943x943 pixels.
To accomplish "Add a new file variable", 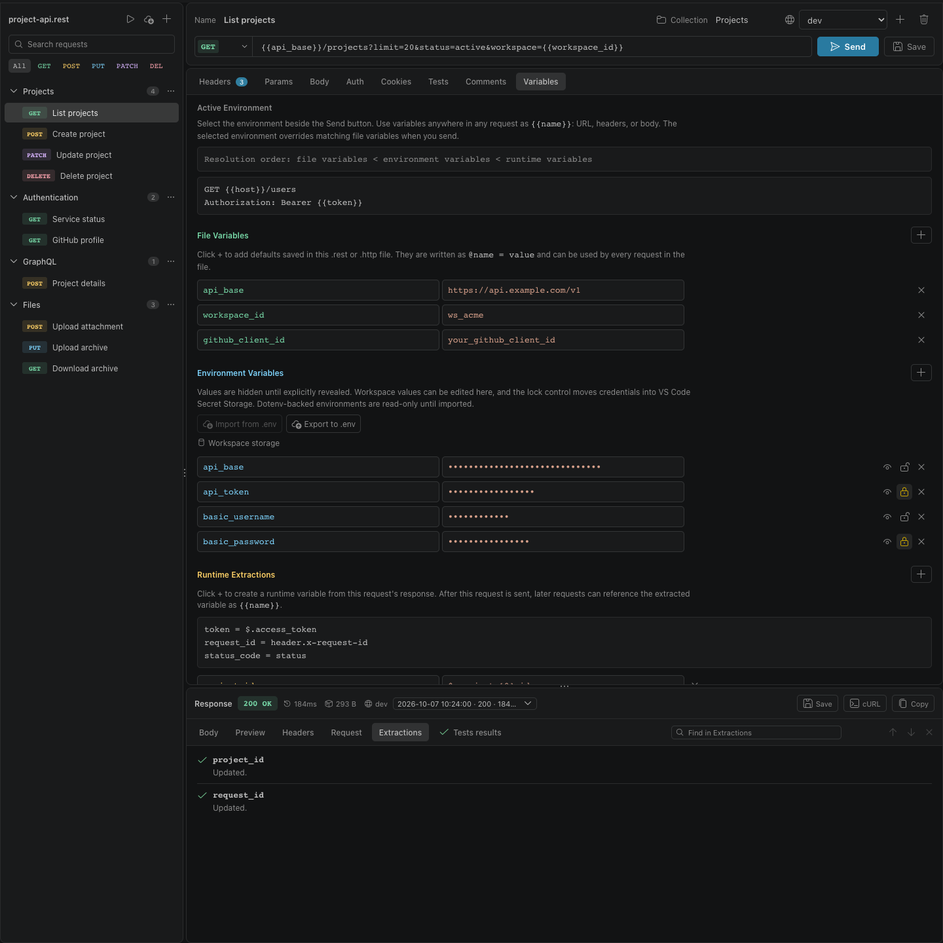I will tap(921, 235).
